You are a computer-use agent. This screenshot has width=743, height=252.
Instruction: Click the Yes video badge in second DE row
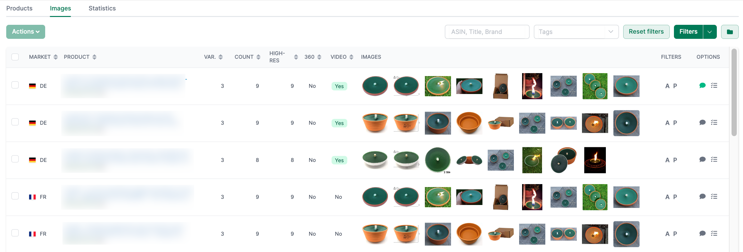point(339,123)
